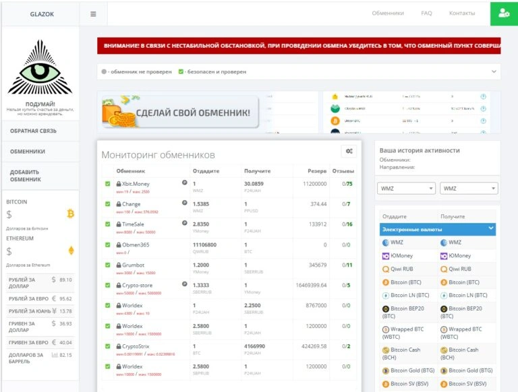518x392 pixels.
Task: Open reviews 0/75 for Xbit.Money
Action: (347, 184)
